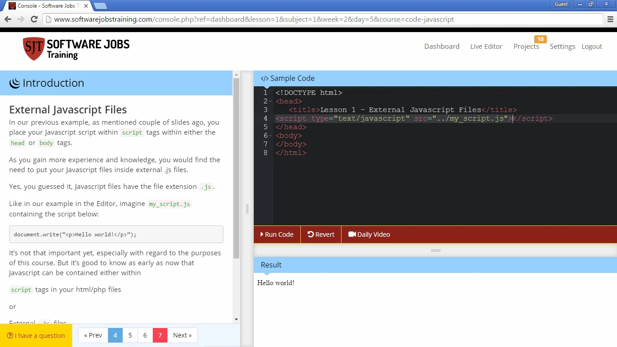Click the Console tab favicon

(x=12, y=6)
